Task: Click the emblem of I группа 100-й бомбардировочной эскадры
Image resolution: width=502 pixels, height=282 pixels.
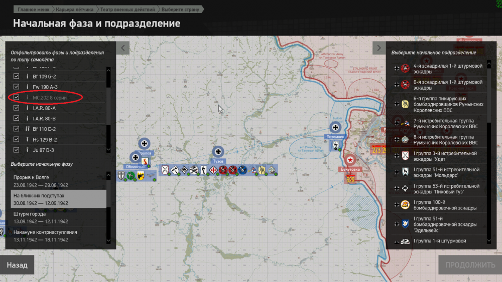Action: click(x=405, y=205)
